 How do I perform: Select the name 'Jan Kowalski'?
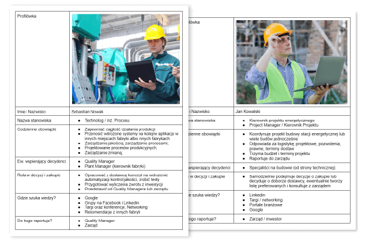tap(248, 111)
